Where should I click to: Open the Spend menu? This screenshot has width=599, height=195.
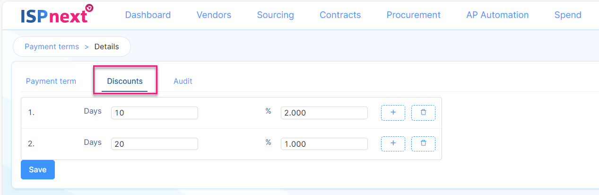tap(568, 15)
